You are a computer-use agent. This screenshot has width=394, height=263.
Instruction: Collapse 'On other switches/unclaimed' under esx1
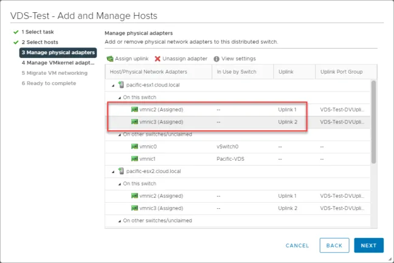[x=120, y=135]
